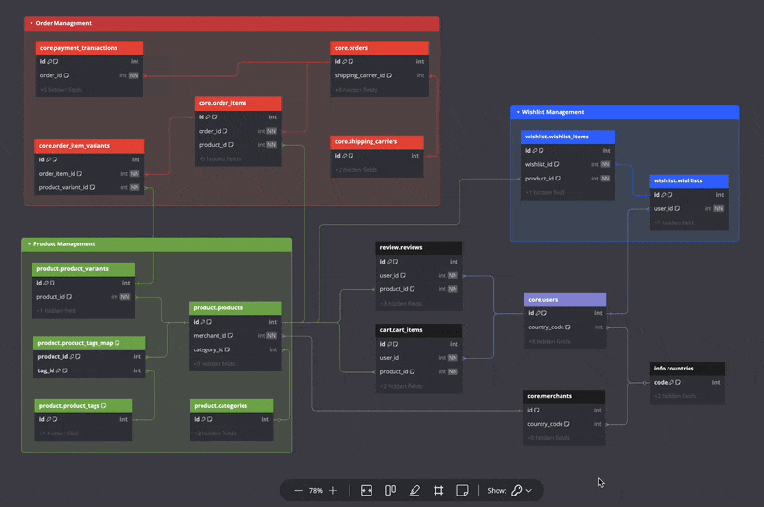
Task: Click order_item_id field in order_item_variants
Action: tap(89, 174)
